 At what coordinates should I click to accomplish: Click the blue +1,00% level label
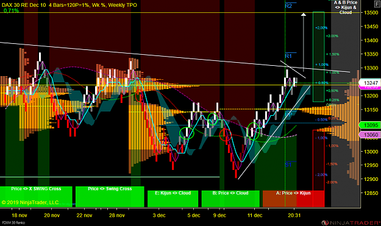322,65
